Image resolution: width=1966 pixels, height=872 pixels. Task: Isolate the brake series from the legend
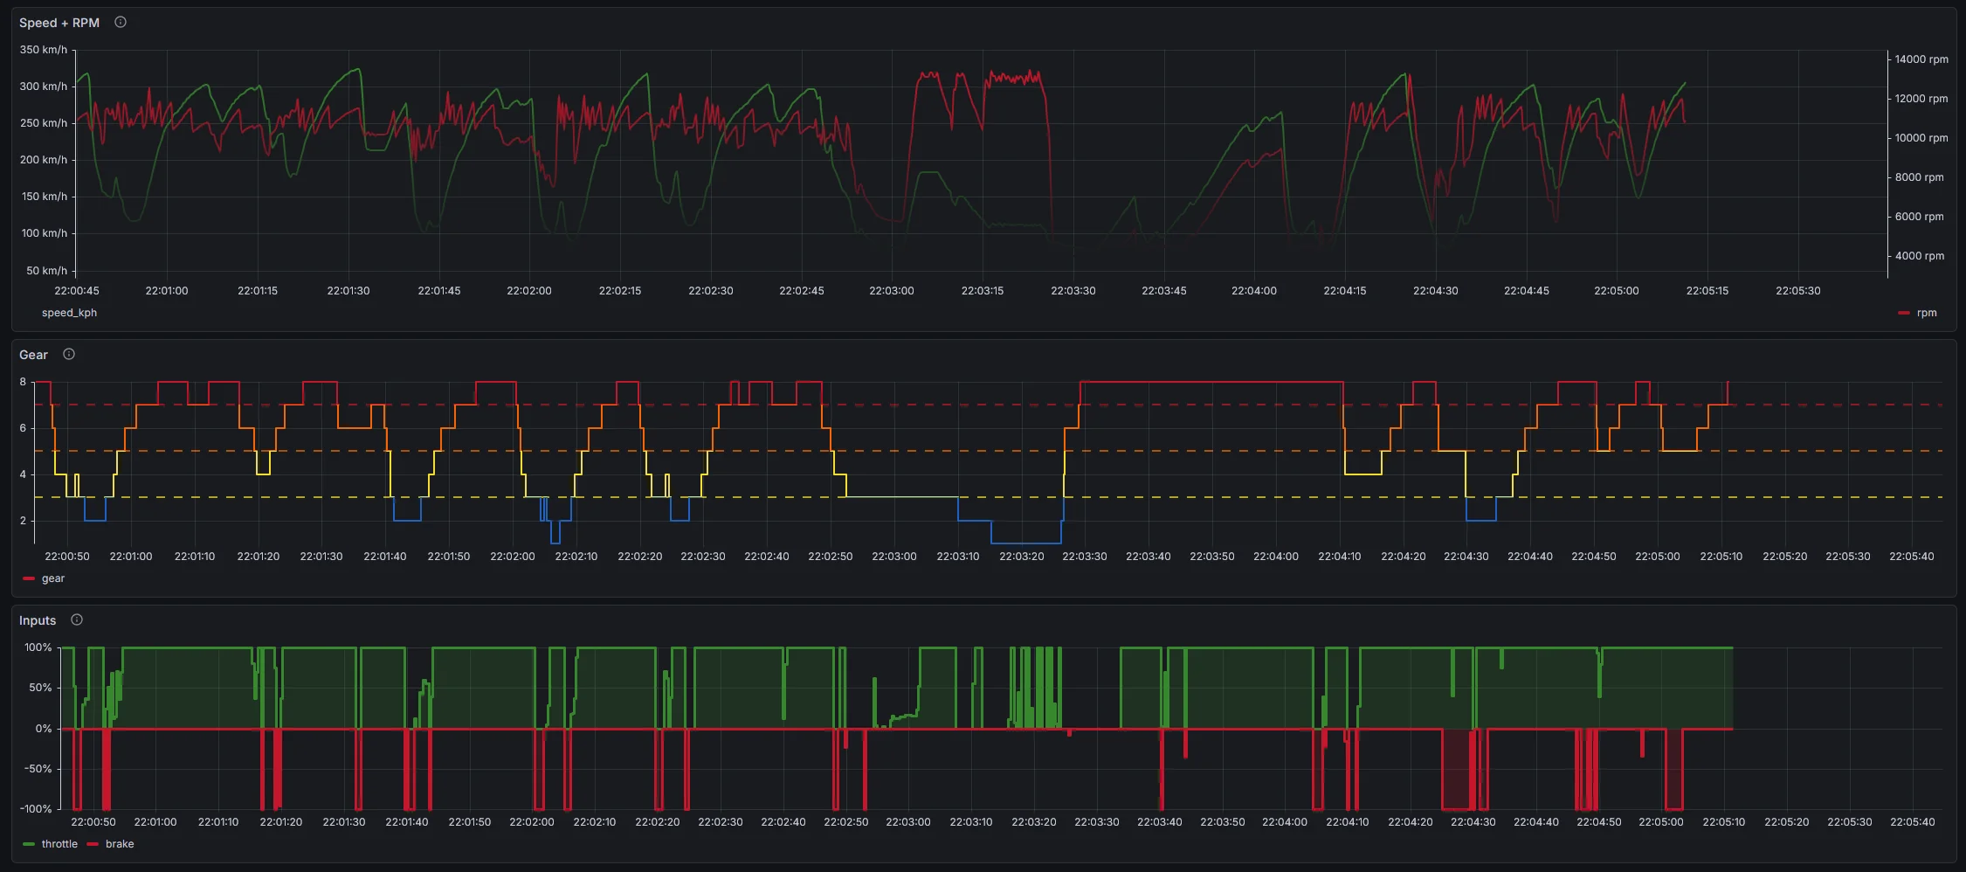pos(120,844)
